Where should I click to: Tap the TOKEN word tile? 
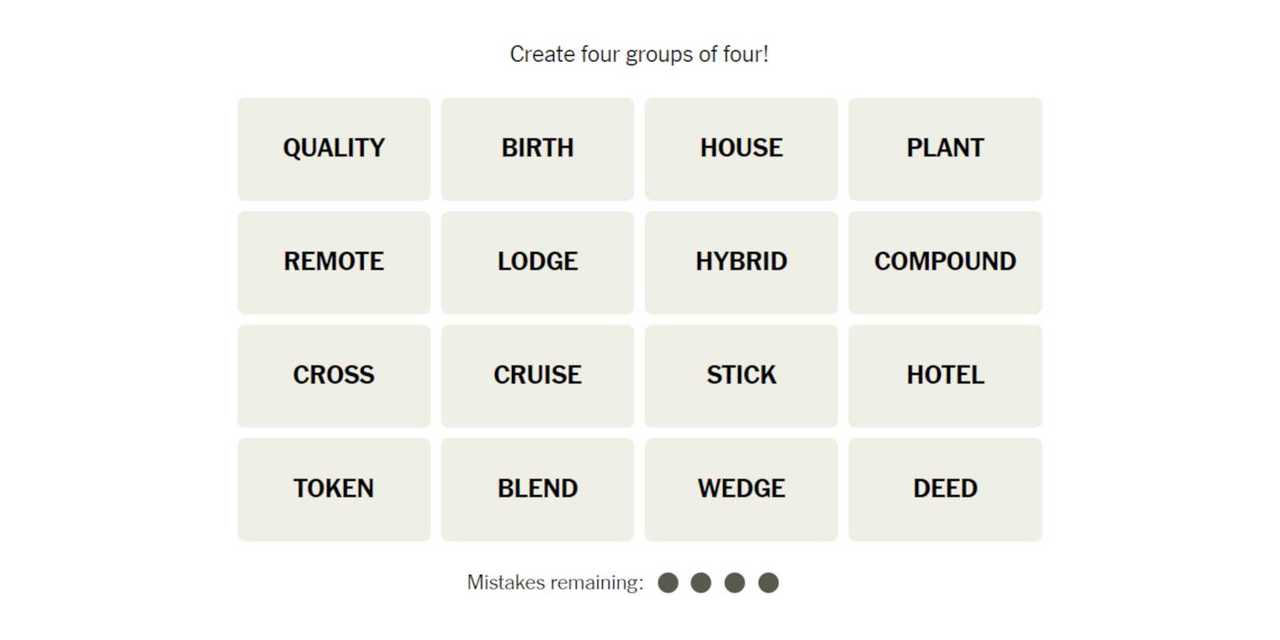pyautogui.click(x=334, y=489)
